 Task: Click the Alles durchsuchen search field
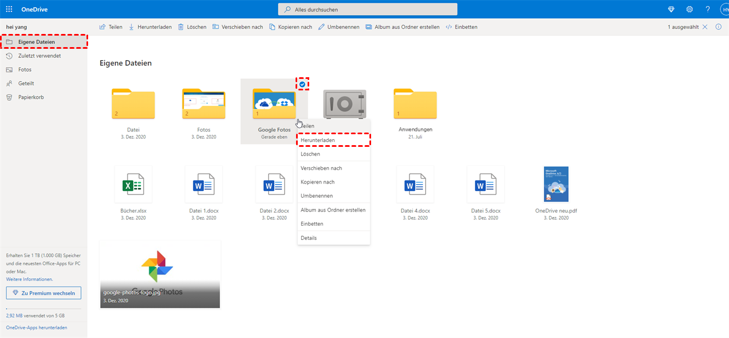367,9
